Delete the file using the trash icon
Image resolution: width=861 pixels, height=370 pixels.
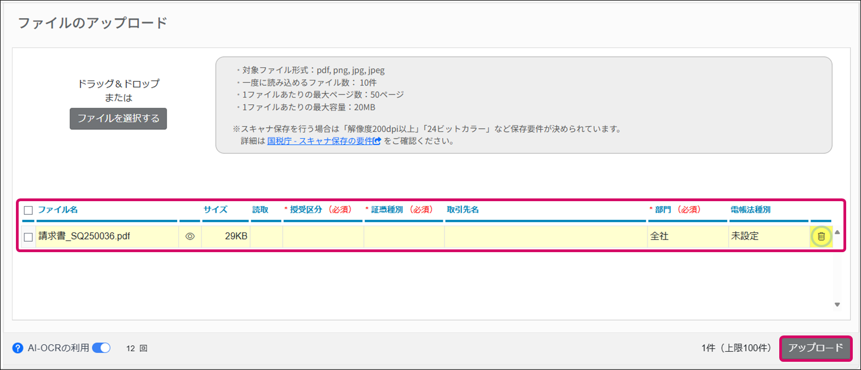(x=821, y=236)
